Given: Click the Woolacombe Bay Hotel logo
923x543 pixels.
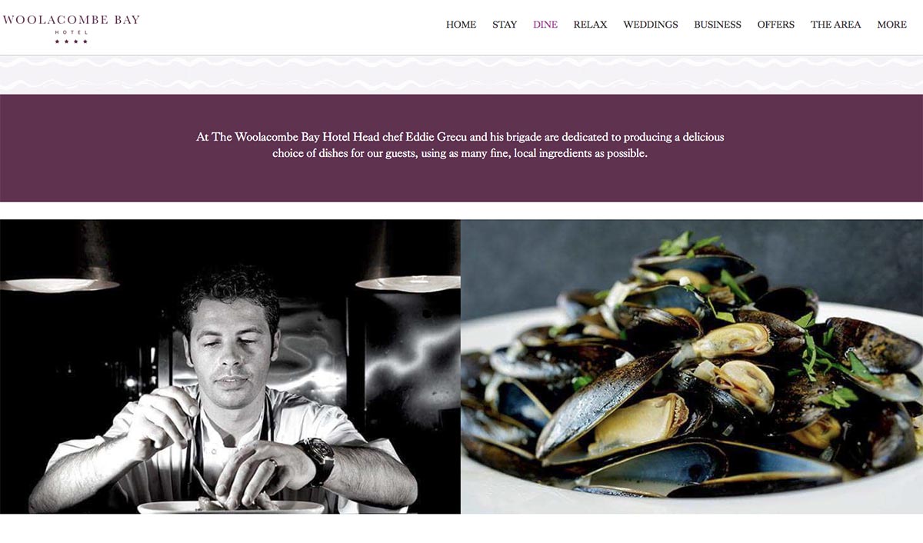Looking at the screenshot, I should coord(71,28).
